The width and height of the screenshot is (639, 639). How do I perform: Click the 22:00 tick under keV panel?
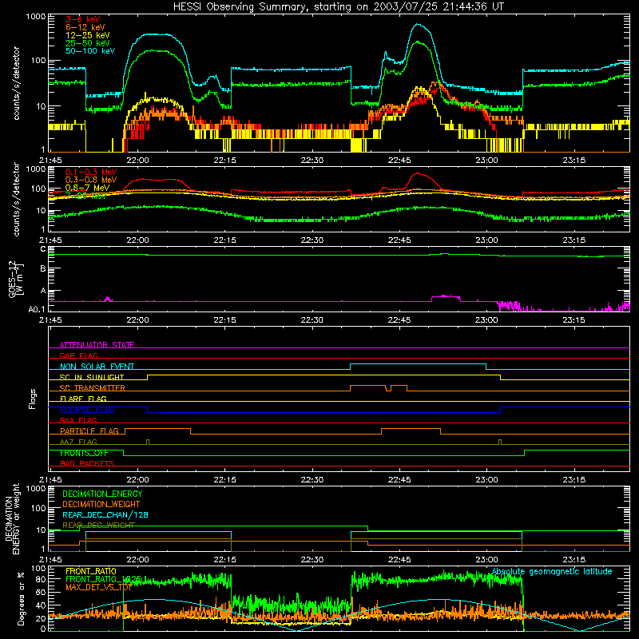coord(137,161)
